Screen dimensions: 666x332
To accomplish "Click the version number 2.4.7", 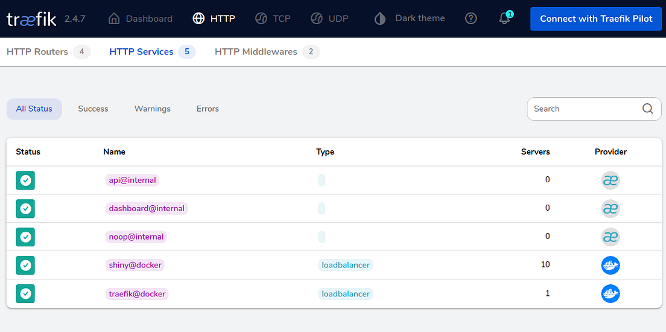I will [75, 19].
